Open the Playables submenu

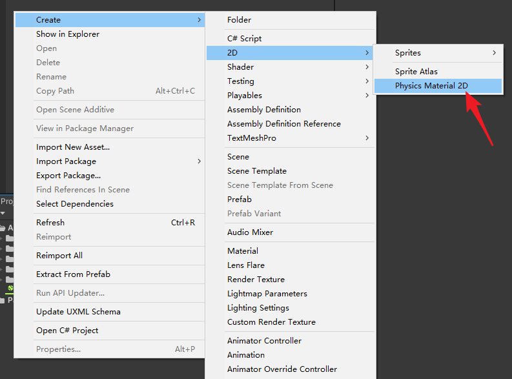coord(290,96)
